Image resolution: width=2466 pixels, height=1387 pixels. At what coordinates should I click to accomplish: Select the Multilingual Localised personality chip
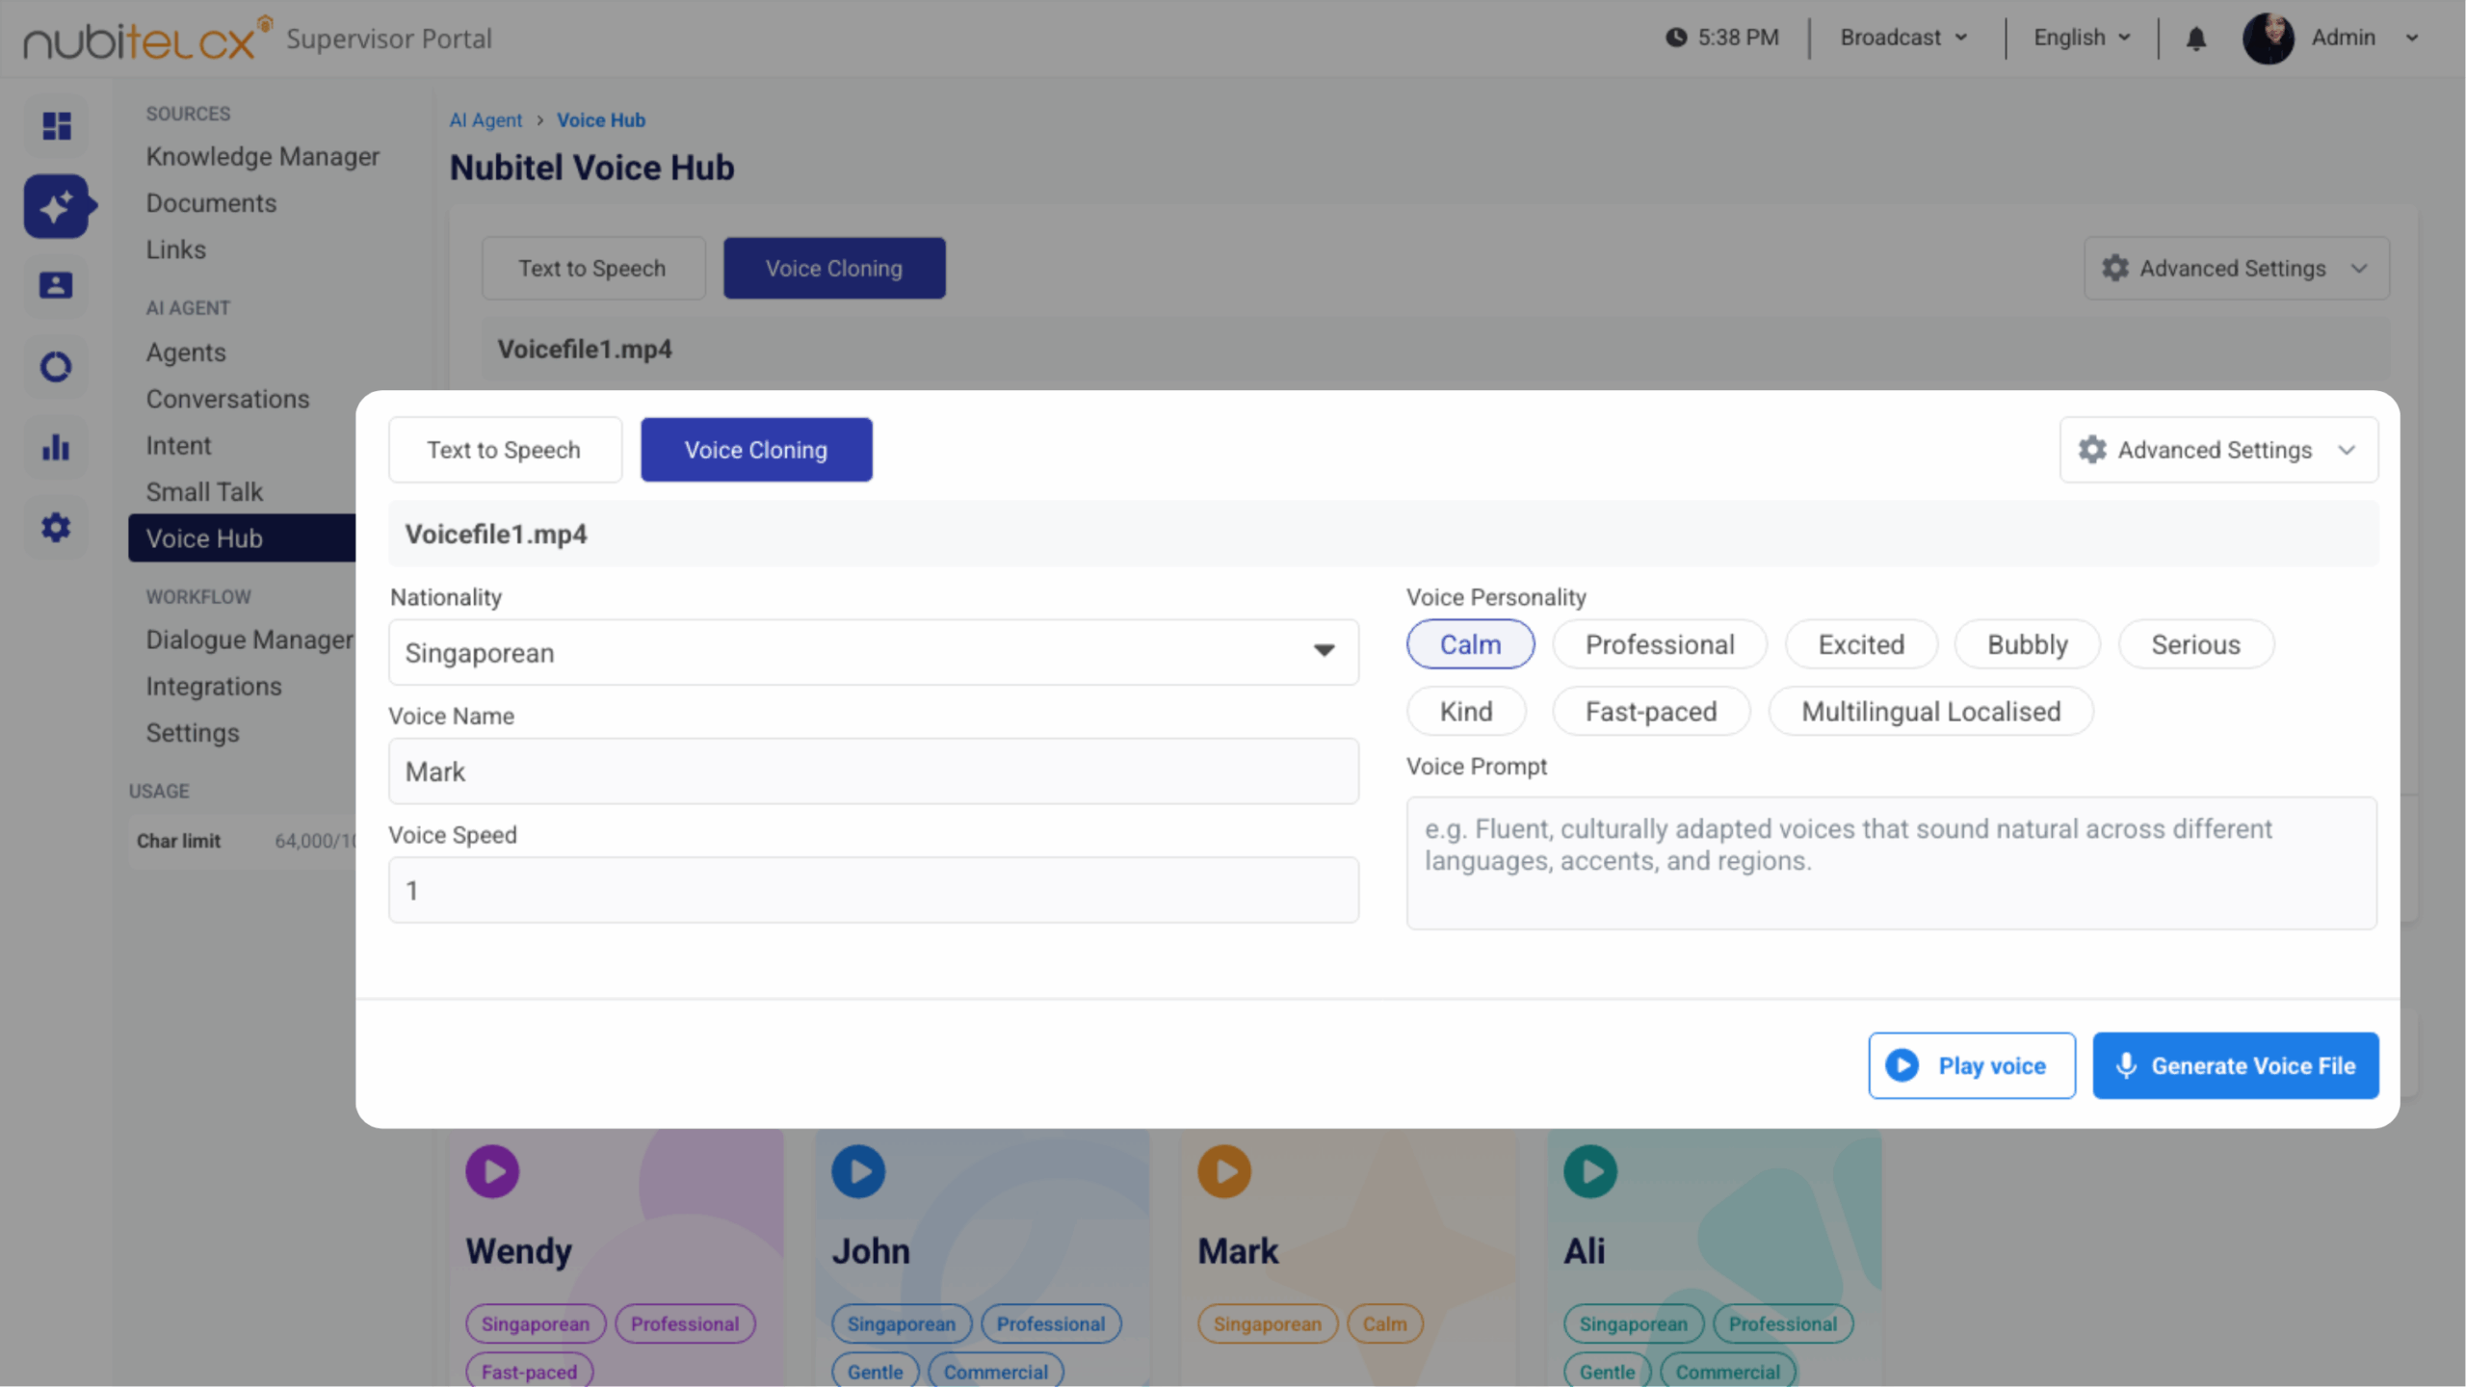point(1930,712)
